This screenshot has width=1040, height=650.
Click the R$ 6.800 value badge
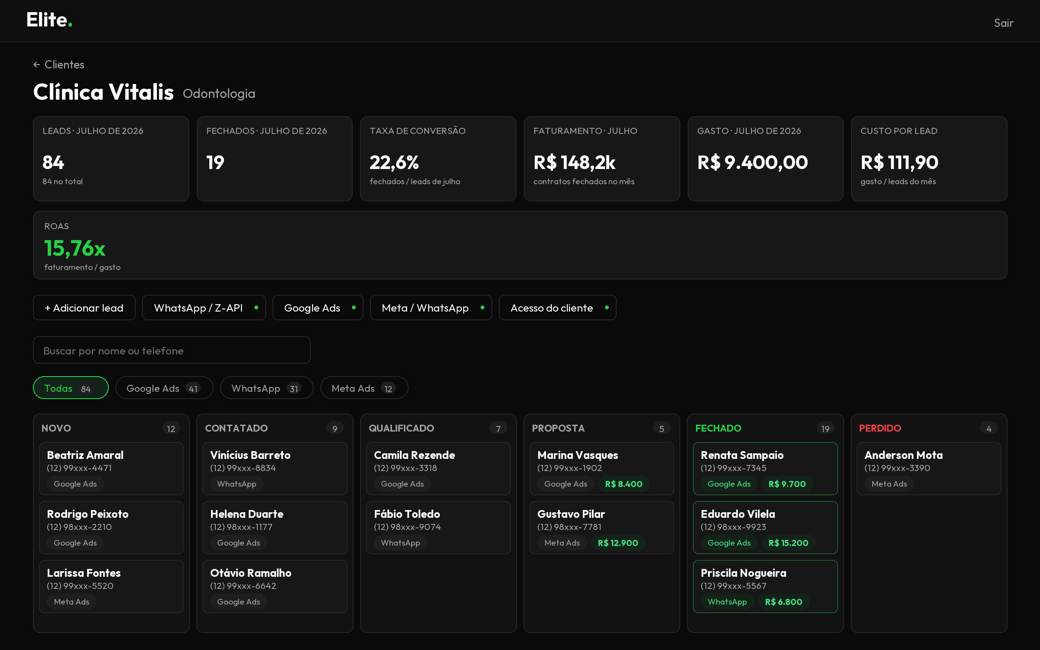coord(784,602)
